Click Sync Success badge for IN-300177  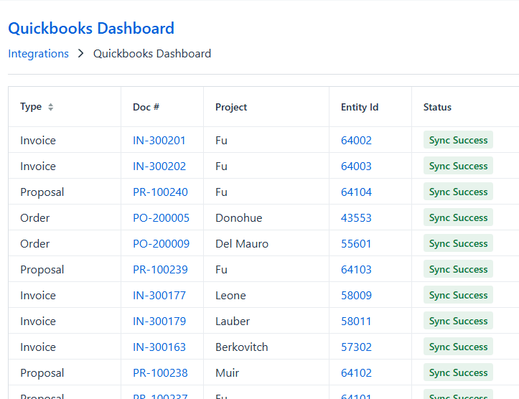[x=458, y=295]
